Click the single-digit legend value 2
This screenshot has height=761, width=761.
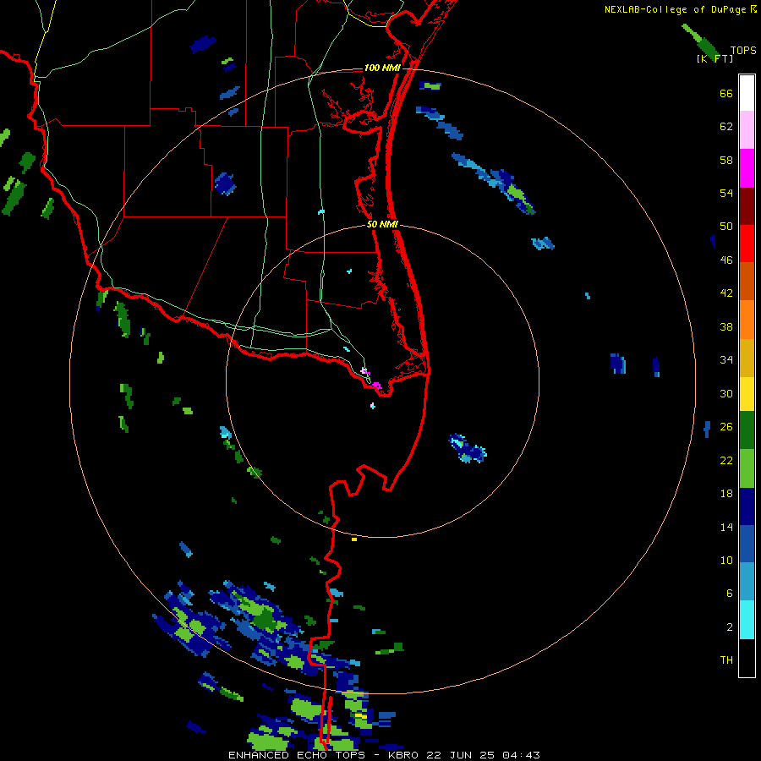pos(730,627)
